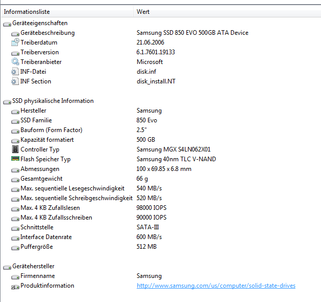Select the Controller Typ row label
Image resolution: width=321 pixels, height=302 pixels.
(40, 149)
